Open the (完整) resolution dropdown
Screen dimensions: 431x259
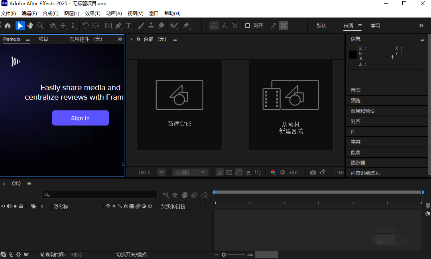pos(191,172)
